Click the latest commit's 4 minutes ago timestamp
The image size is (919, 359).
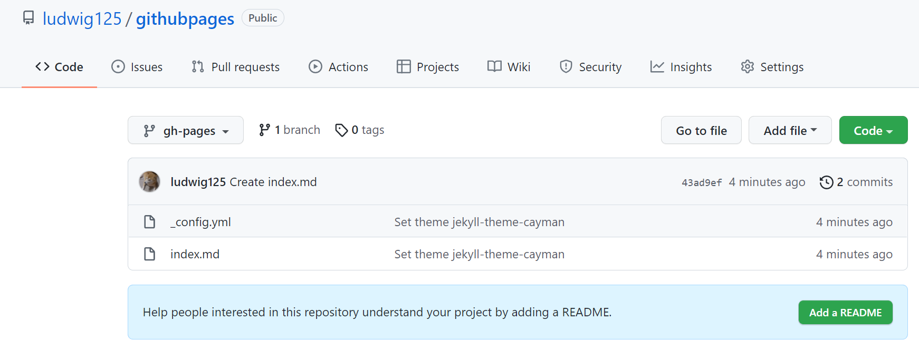tap(767, 182)
